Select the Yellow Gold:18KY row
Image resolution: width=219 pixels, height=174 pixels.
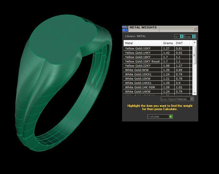(x=158, y=57)
